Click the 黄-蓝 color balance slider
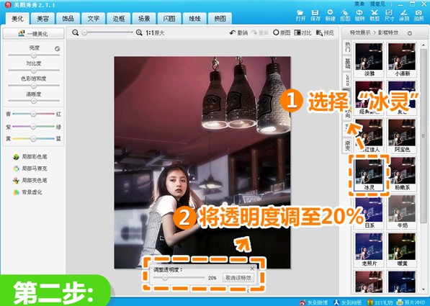The width and height of the screenshot is (430, 306). pos(33,139)
